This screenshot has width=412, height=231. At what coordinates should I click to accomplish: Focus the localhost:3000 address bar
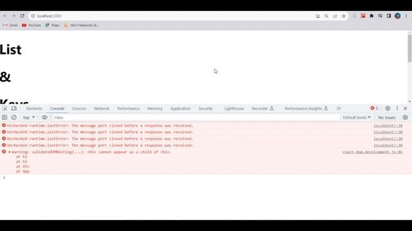tap(173, 16)
